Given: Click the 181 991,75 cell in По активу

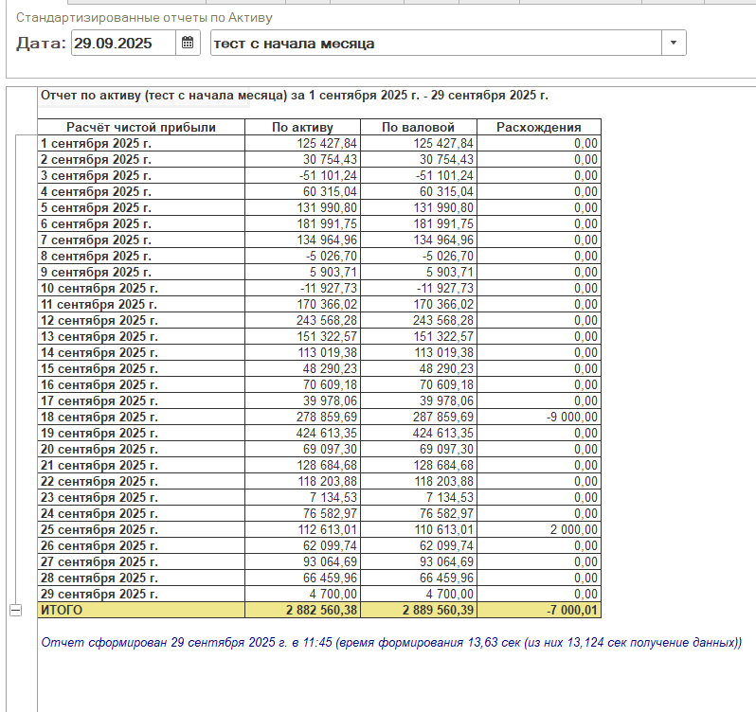Looking at the screenshot, I should (x=303, y=224).
